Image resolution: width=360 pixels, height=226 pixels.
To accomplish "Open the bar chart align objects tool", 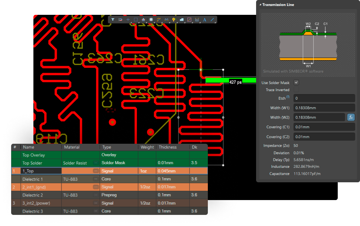I will pos(143,20).
